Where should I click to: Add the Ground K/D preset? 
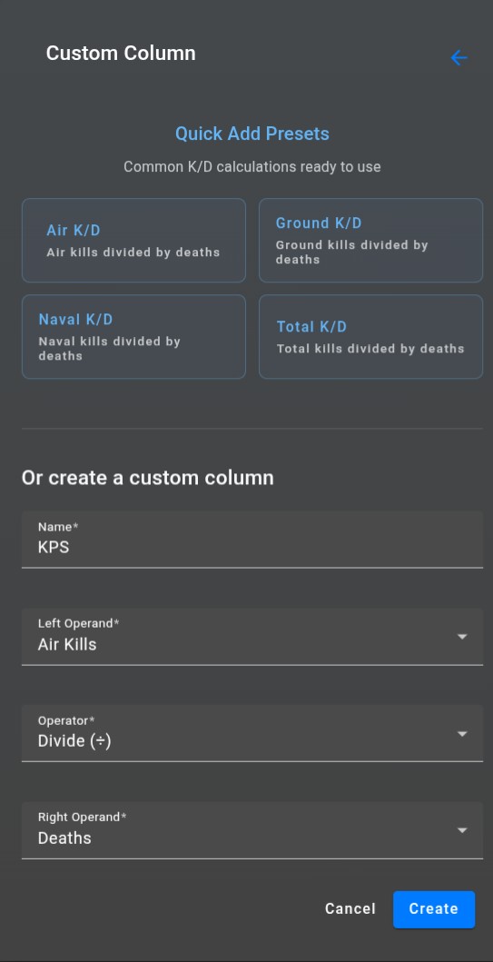[x=371, y=241]
